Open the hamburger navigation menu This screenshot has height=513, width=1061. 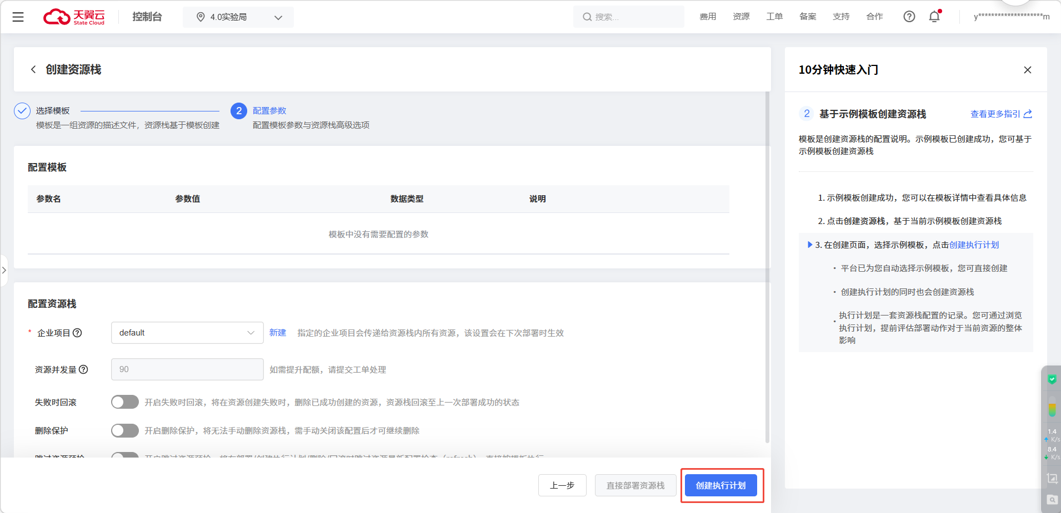pyautogui.click(x=18, y=17)
